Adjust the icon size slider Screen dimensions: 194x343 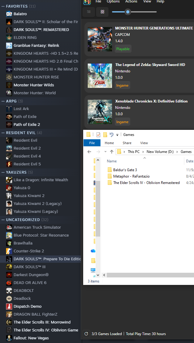(128, 12)
